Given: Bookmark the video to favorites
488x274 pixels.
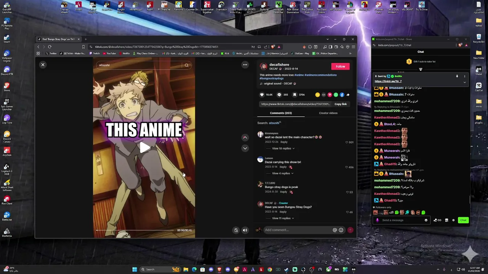Looking at the screenshot, I should pyautogui.click(x=295, y=95).
